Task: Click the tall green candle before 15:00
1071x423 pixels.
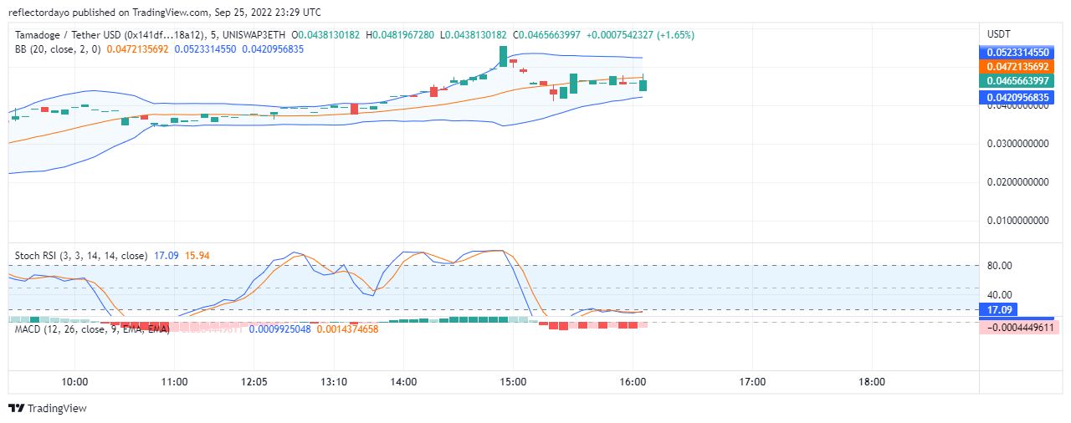Action: 503,56
